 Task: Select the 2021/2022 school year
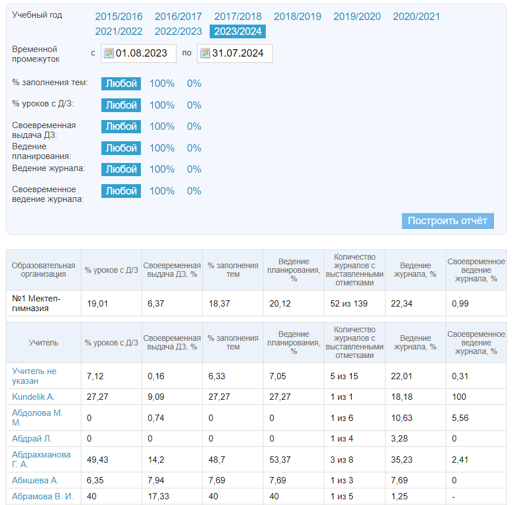click(119, 31)
